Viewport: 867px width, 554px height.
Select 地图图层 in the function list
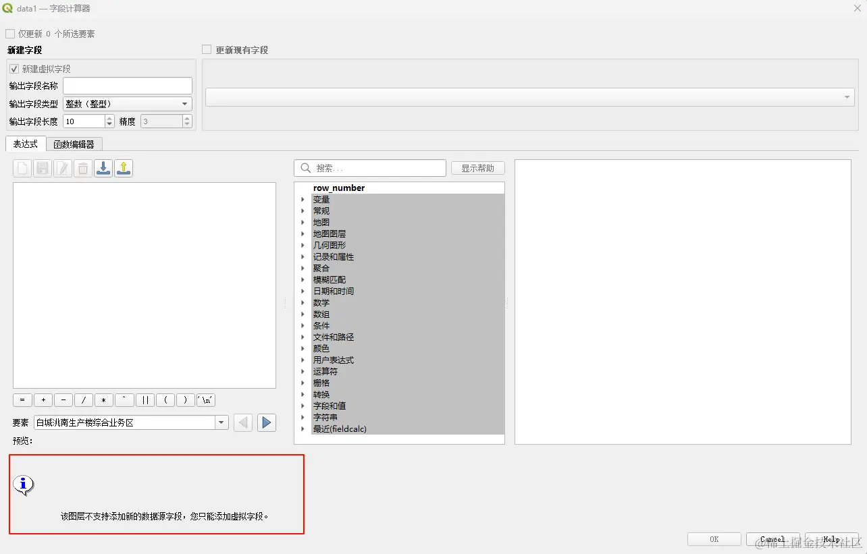(330, 234)
